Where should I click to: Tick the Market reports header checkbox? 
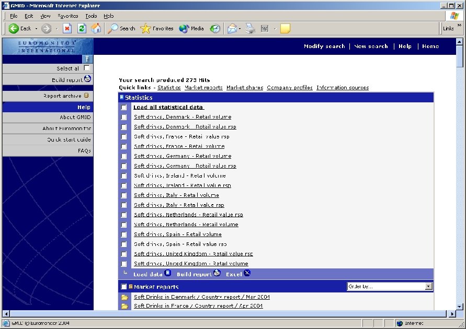(x=123, y=287)
